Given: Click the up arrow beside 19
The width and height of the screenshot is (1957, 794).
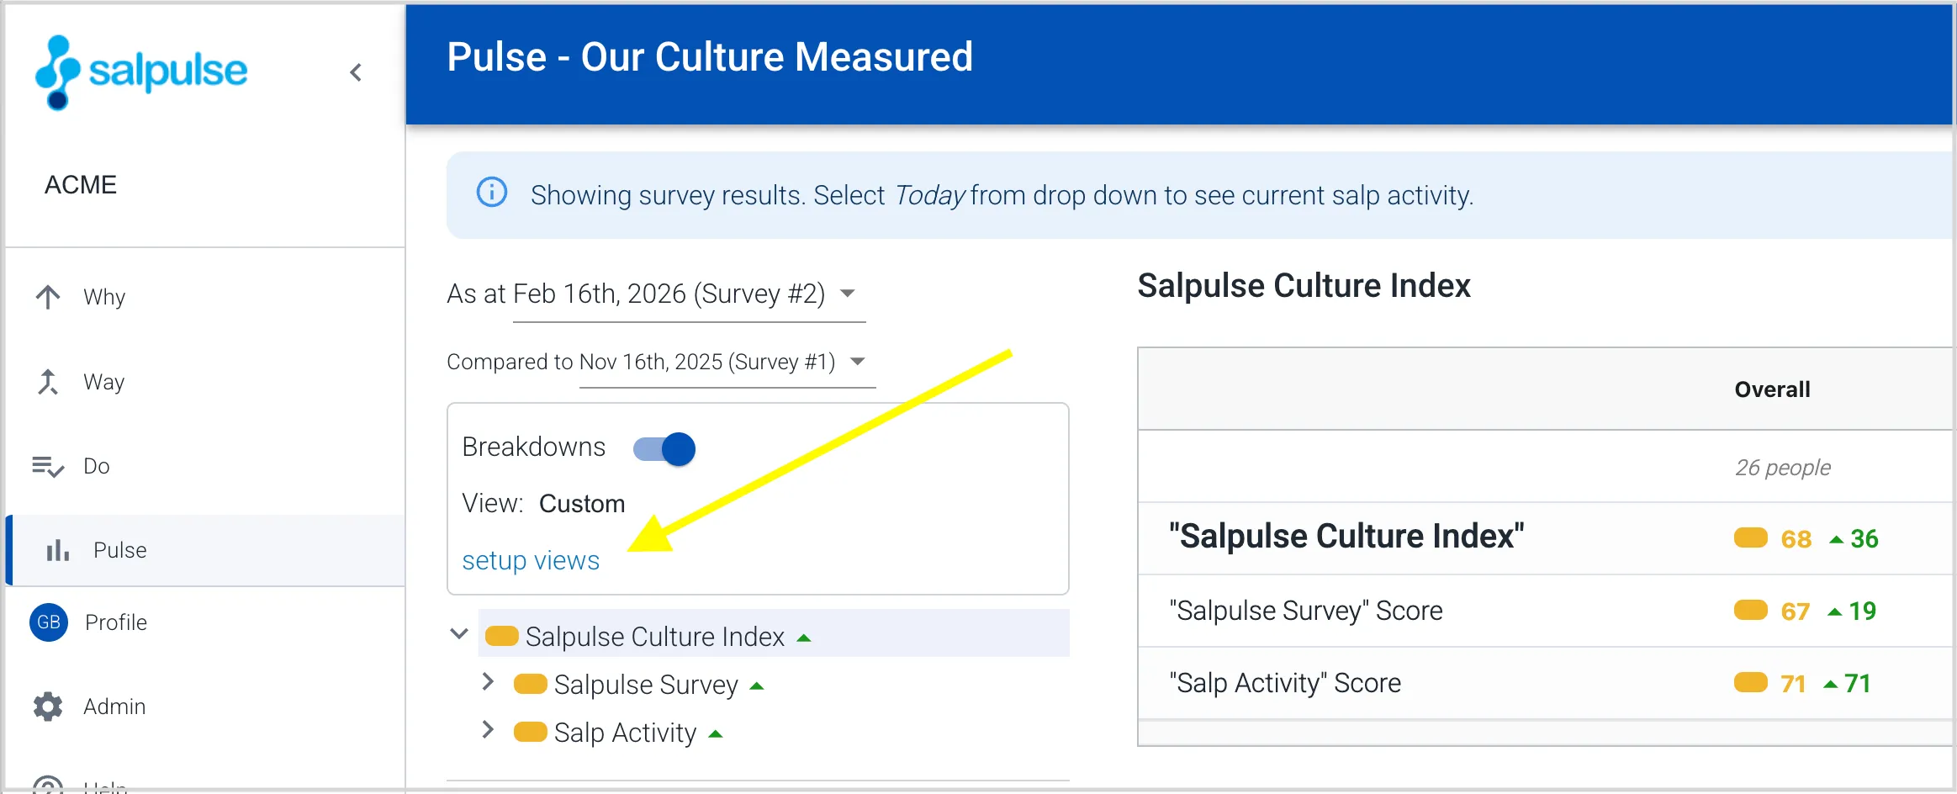Looking at the screenshot, I should [1835, 611].
